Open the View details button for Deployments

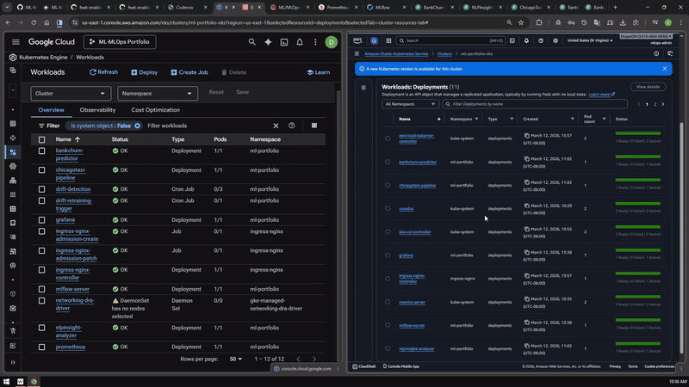click(x=649, y=87)
